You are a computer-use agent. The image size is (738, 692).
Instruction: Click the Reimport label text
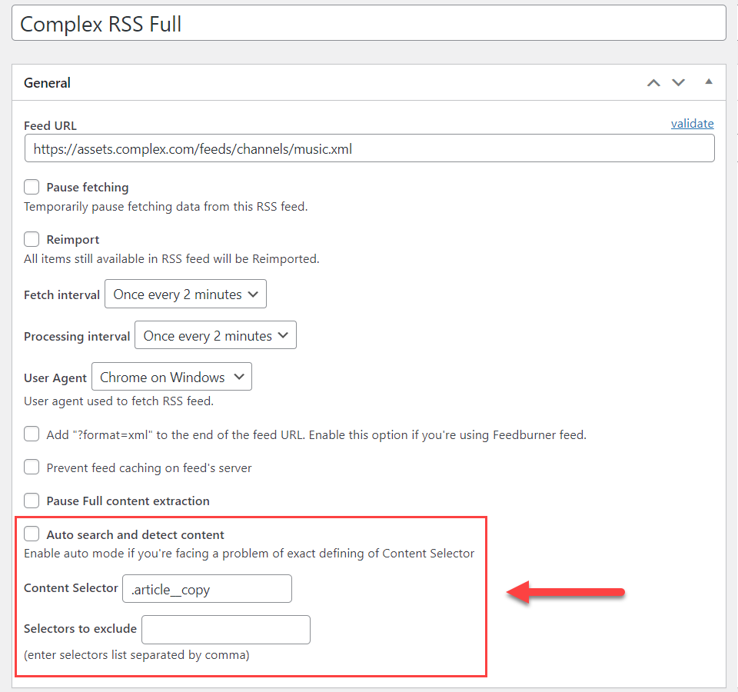click(x=73, y=240)
